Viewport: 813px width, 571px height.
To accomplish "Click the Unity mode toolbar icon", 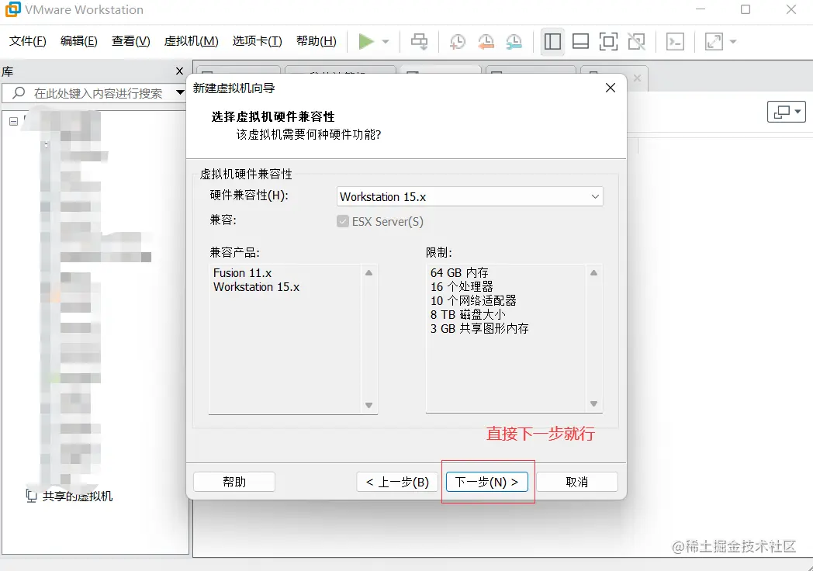I will click(x=636, y=41).
